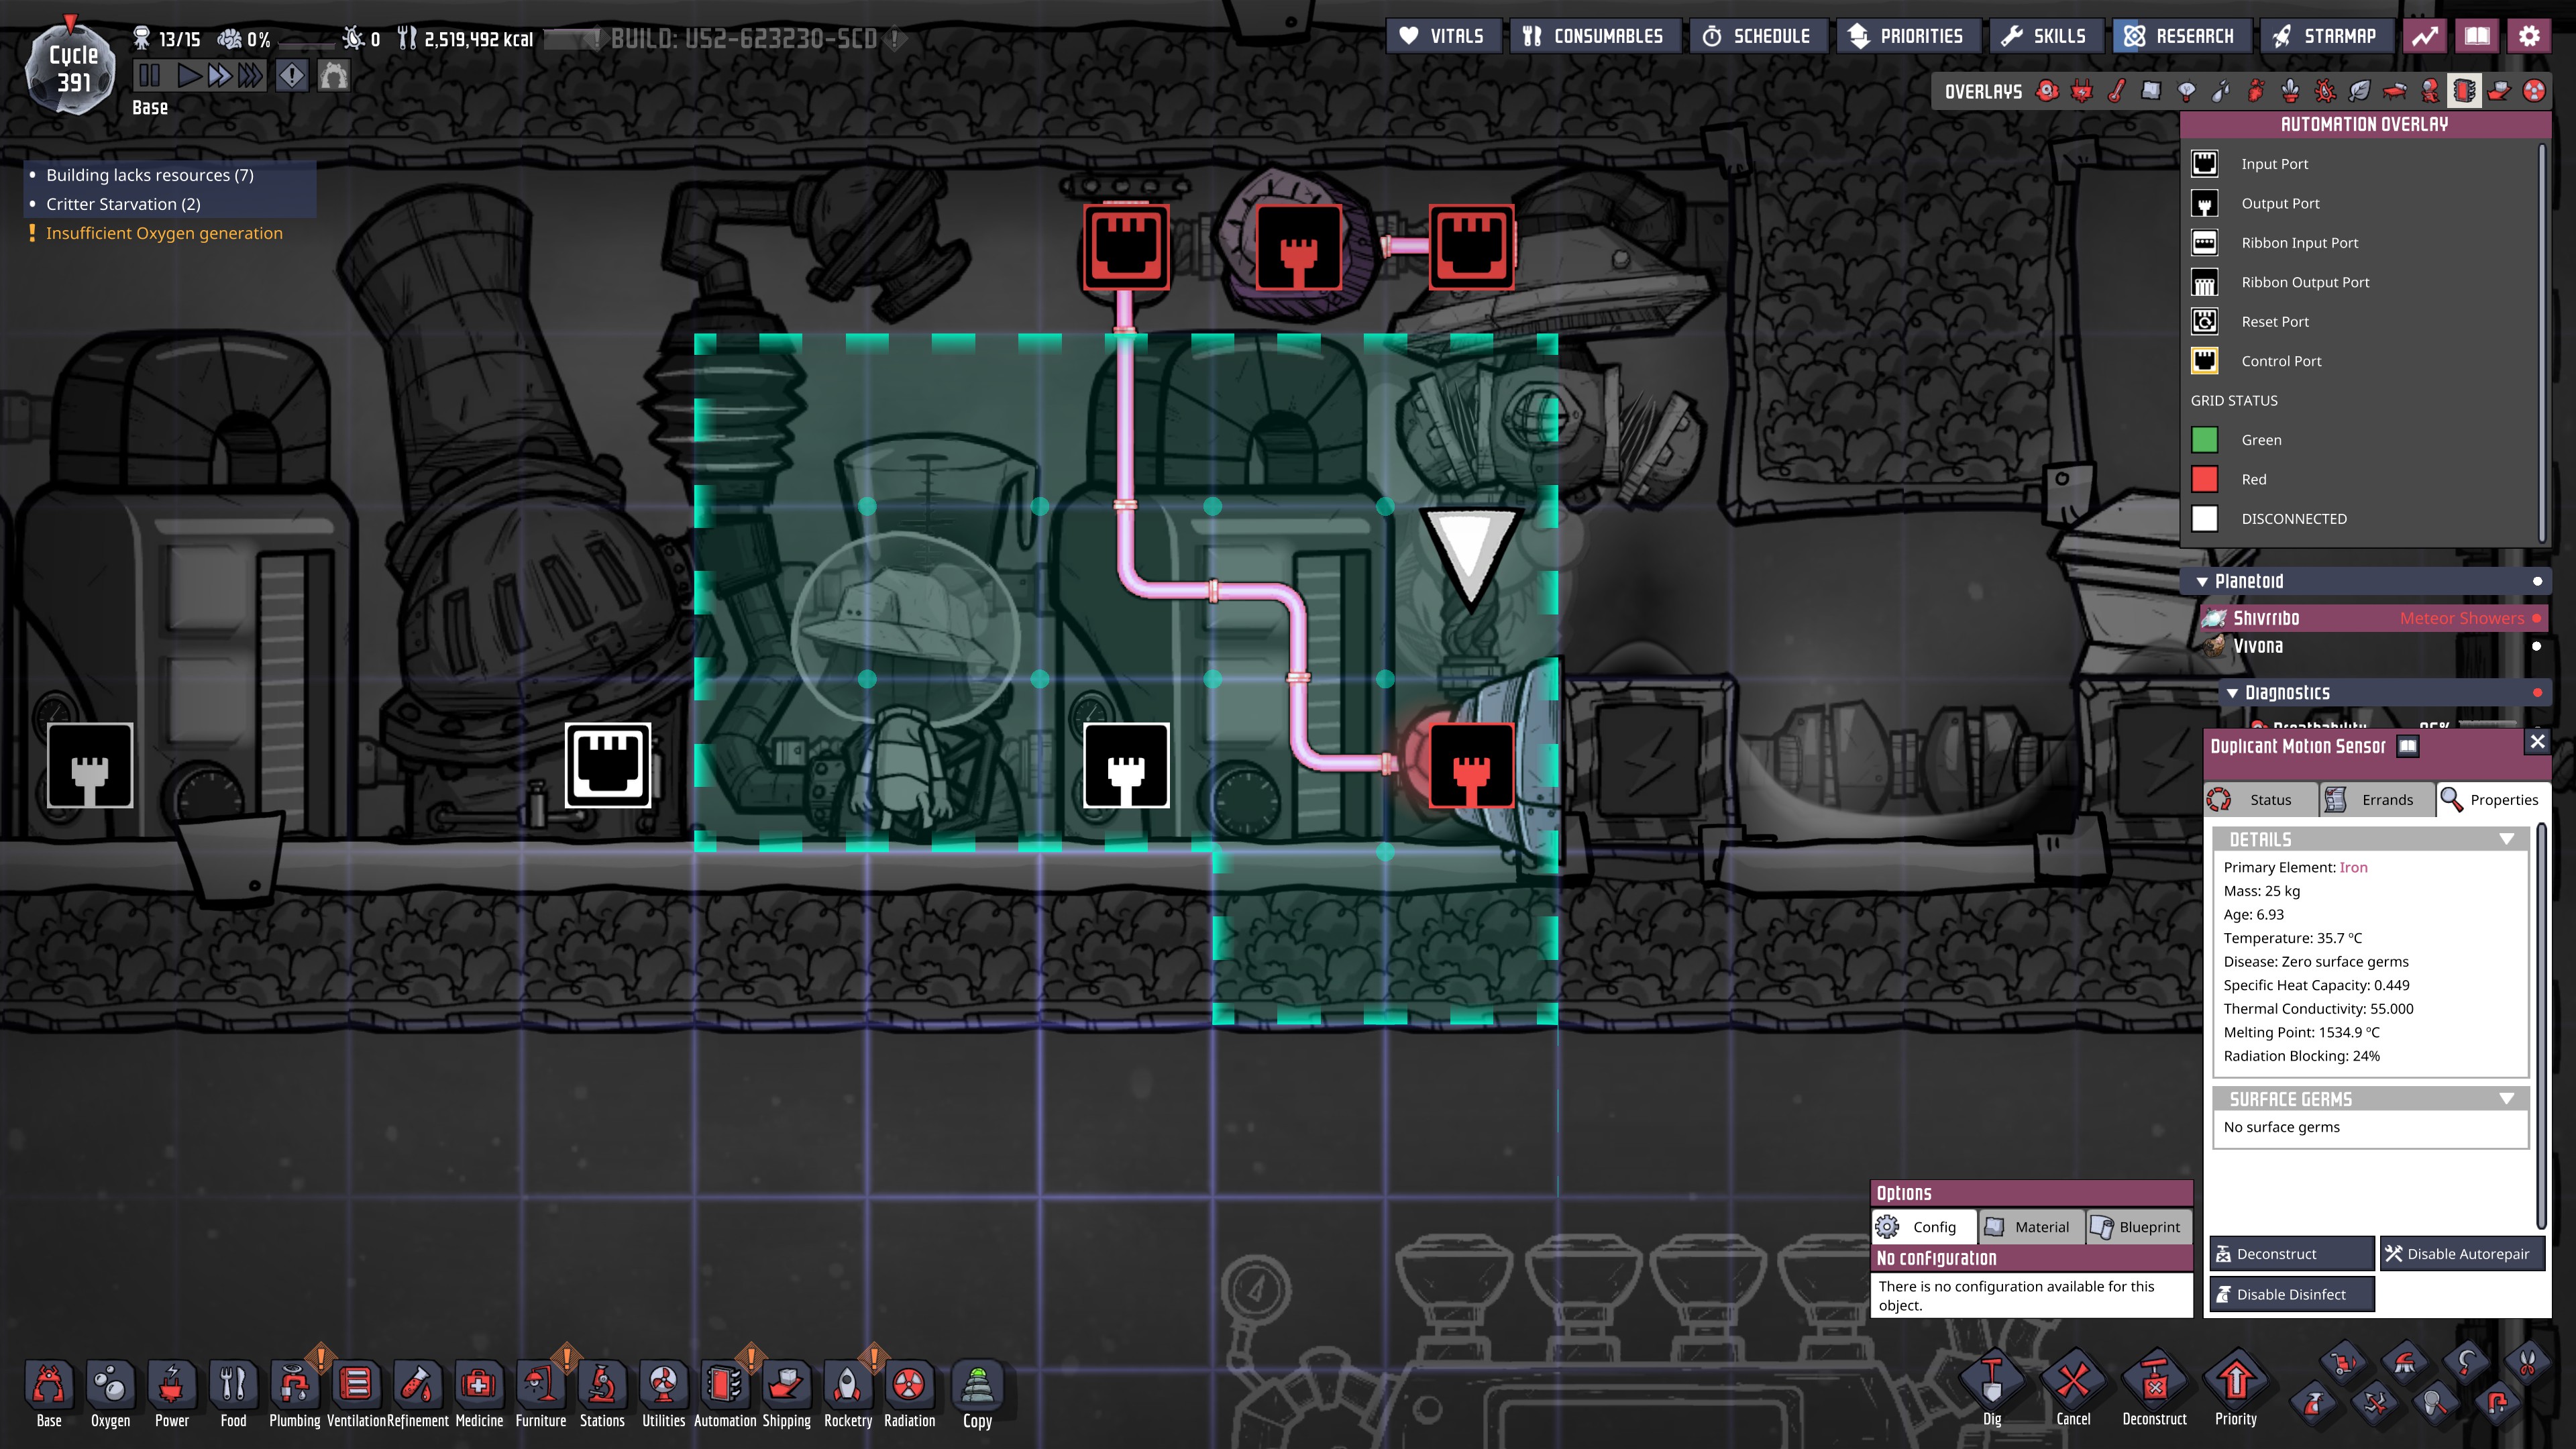Switch to the Errands tab

2377,800
